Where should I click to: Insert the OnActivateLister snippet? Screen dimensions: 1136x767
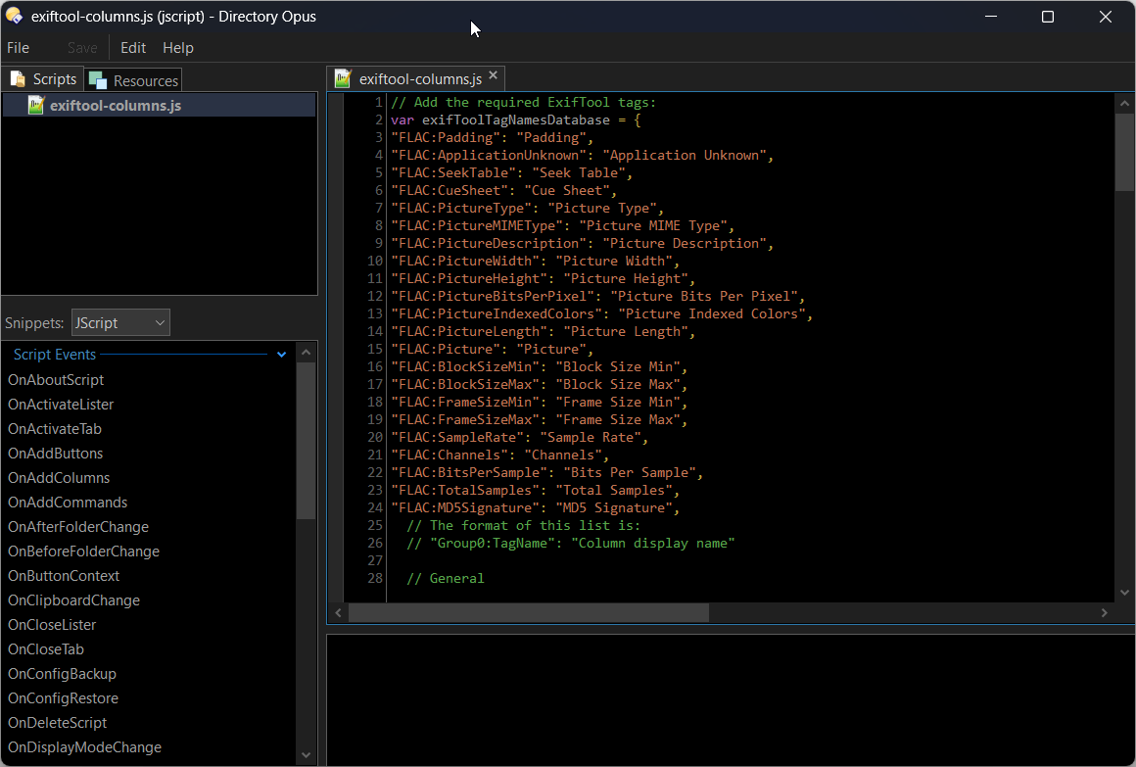61,405
